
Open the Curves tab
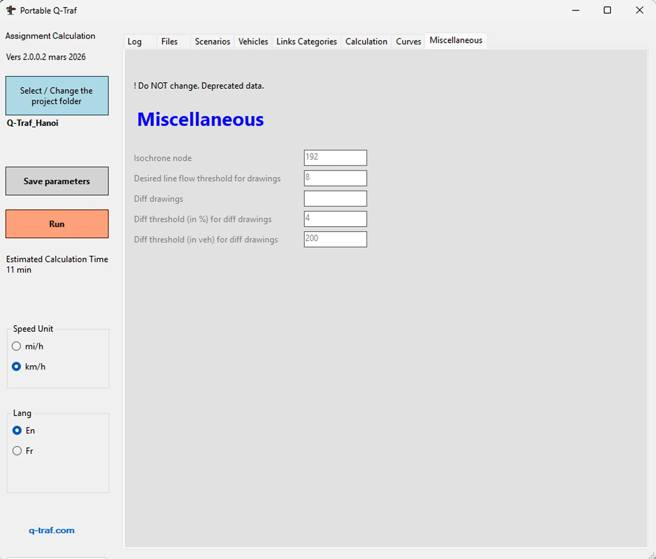pos(408,42)
